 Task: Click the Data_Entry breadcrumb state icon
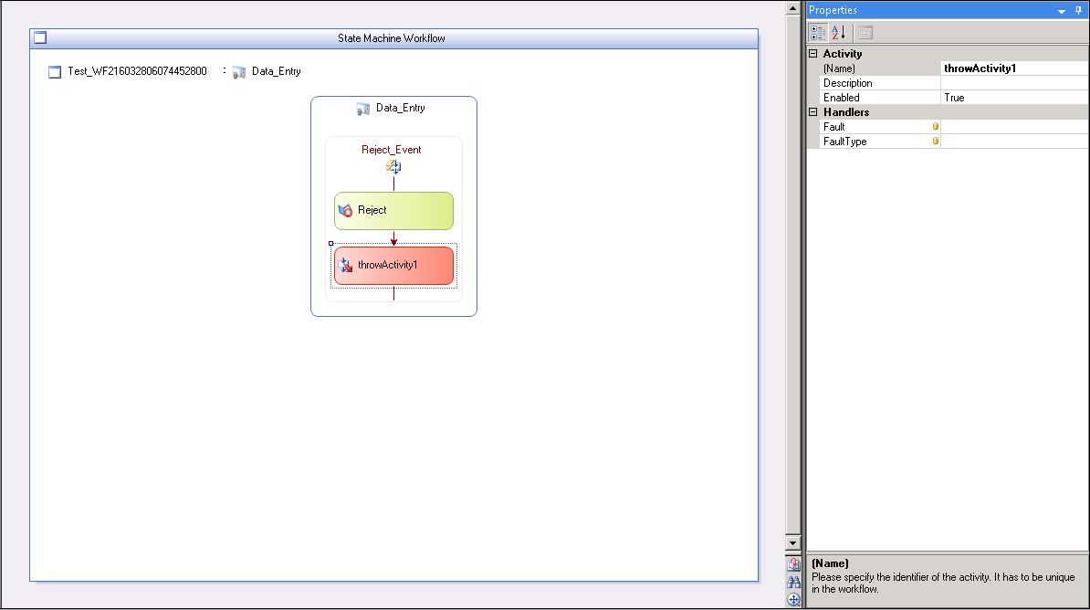click(239, 71)
